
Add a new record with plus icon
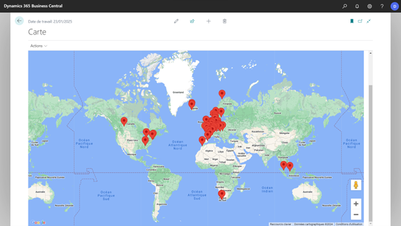point(209,21)
